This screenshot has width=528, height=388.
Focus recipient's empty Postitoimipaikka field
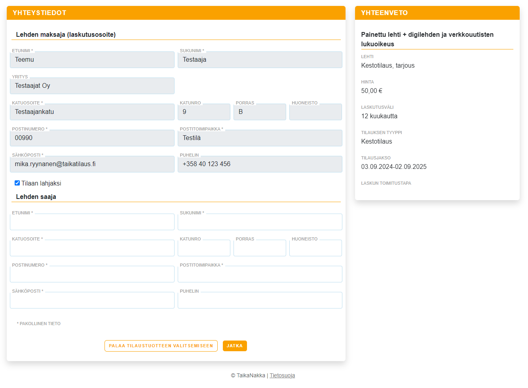[x=260, y=274]
